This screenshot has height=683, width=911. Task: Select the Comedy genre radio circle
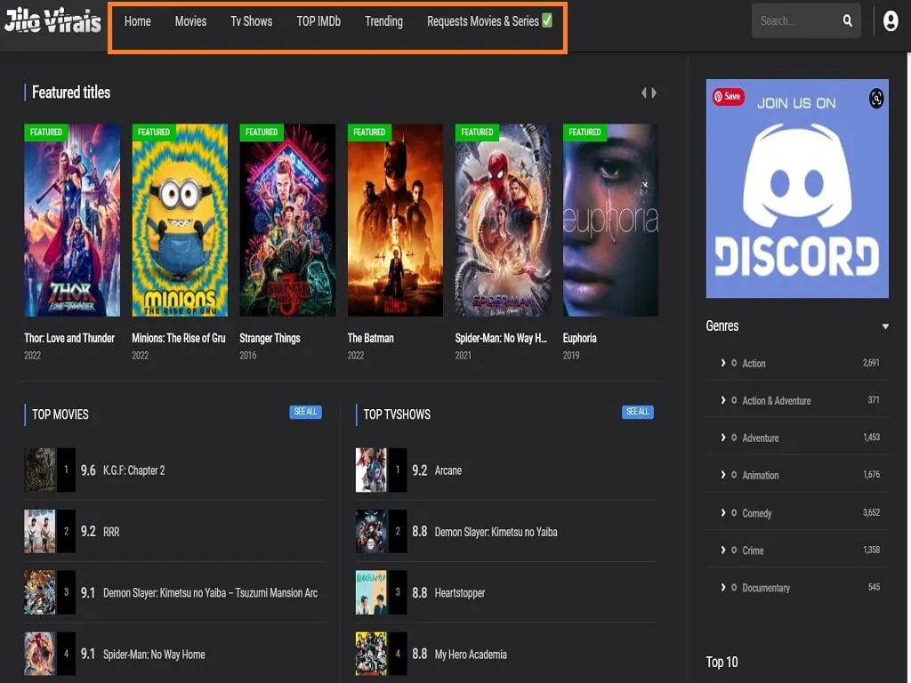[x=734, y=513]
